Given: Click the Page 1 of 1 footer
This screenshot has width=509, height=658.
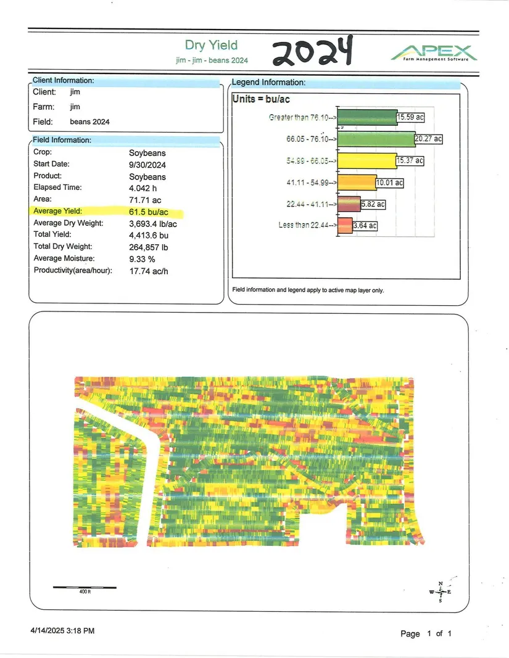Looking at the screenshot, I should (426, 633).
